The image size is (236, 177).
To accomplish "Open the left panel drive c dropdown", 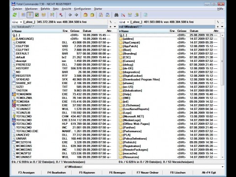I will [x=17, y=22].
